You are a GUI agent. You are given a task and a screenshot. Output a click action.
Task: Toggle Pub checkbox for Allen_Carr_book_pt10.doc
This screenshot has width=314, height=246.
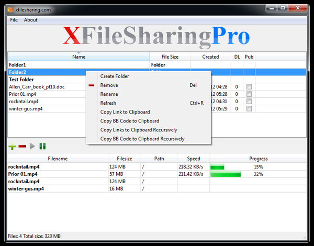point(249,87)
